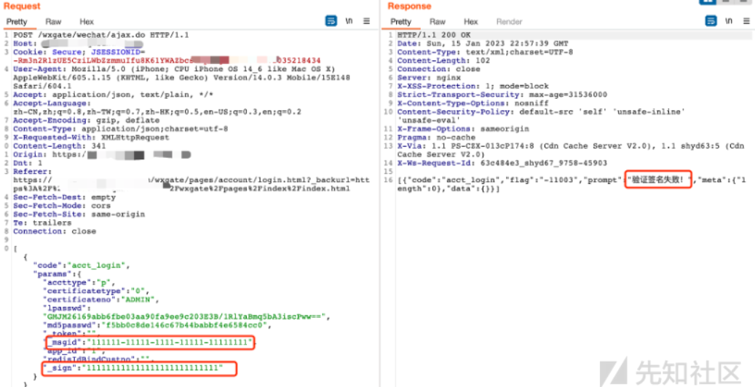Open the Request pane hamburger options menu
The width and height of the screenshot is (755, 387).
pos(366,21)
